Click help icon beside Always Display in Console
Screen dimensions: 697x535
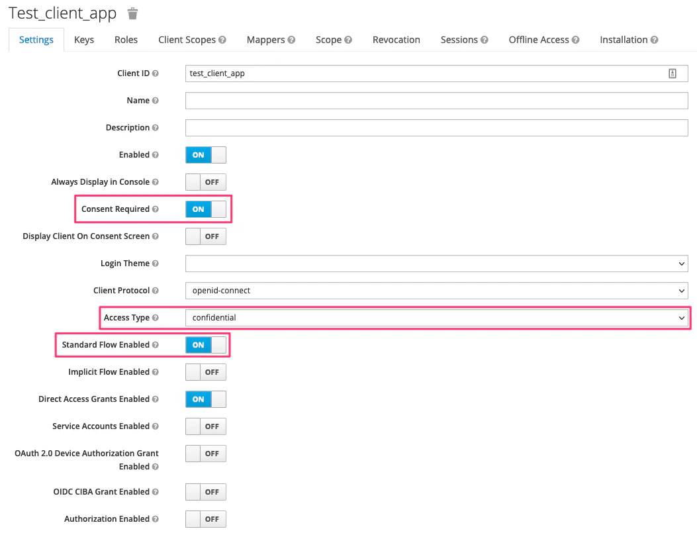pos(155,182)
